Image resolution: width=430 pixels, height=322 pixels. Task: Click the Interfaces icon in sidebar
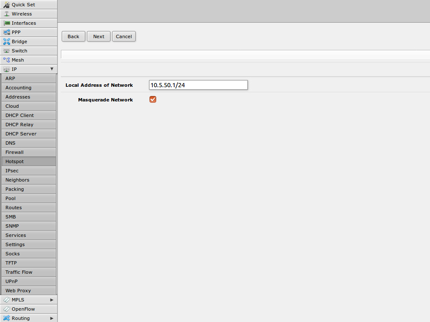pyautogui.click(x=7, y=23)
